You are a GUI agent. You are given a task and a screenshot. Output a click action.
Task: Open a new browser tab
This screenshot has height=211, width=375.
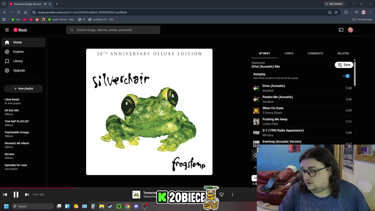57,4
